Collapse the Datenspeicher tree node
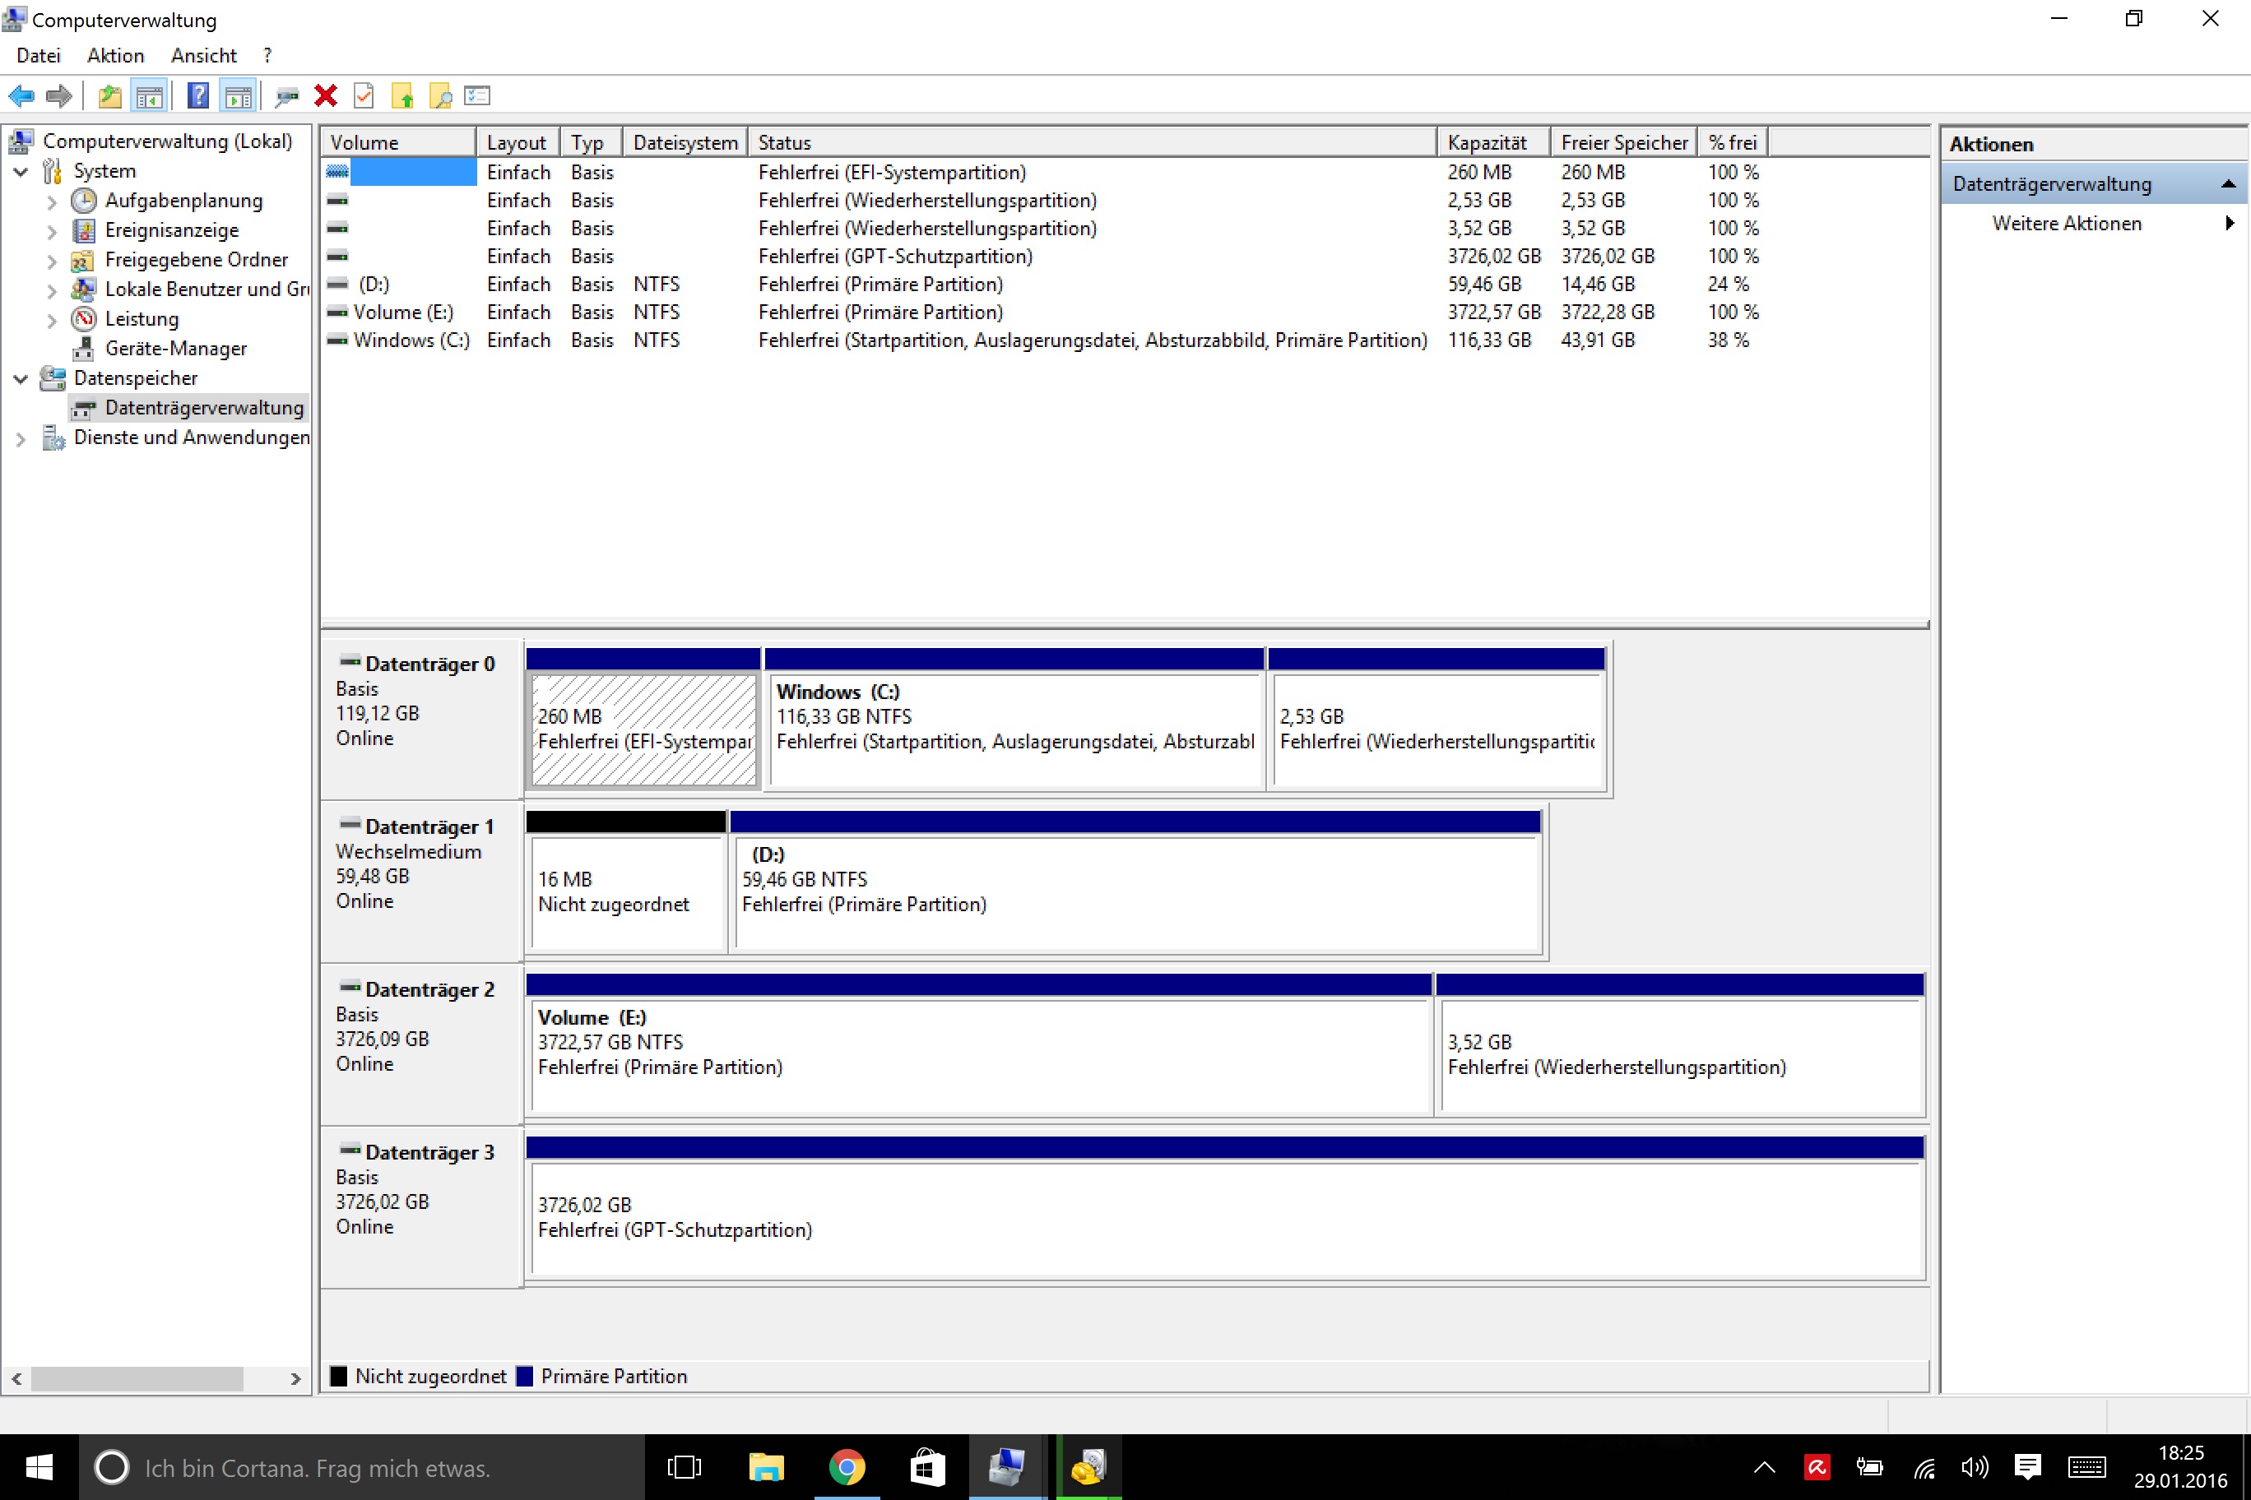The width and height of the screenshot is (2251, 1500). (21, 379)
